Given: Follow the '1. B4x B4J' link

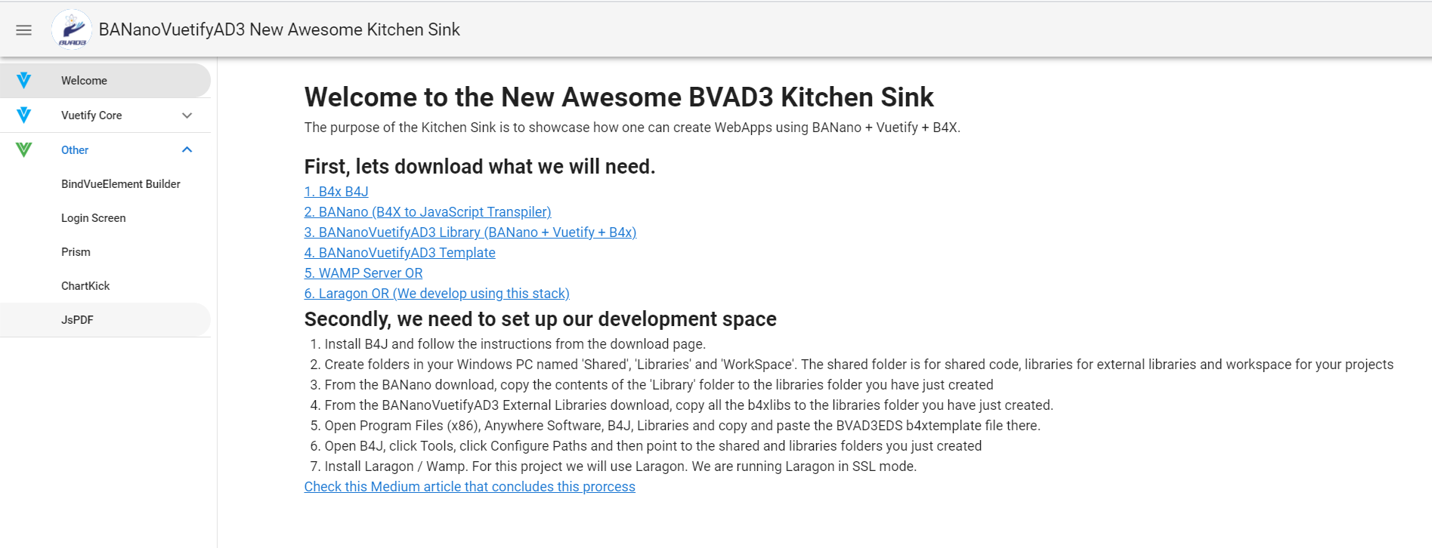Looking at the screenshot, I should [x=336, y=192].
